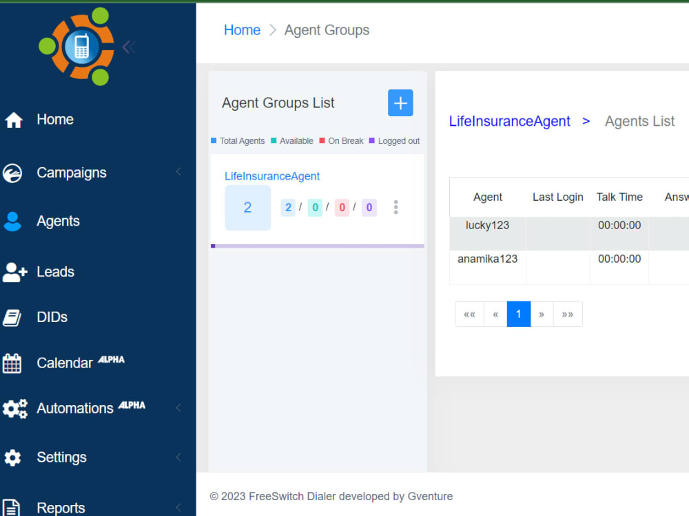Click the Settings gear icon
Screen dimensions: 689x516
[x=12, y=458]
